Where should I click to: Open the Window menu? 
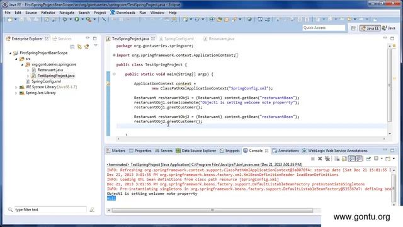click(157, 13)
